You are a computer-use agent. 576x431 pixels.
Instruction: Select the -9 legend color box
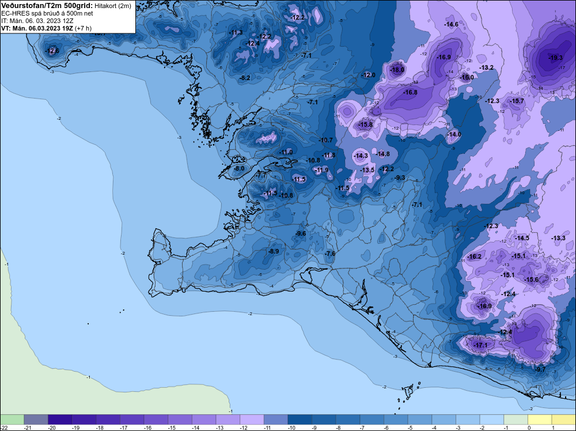pos(324,419)
